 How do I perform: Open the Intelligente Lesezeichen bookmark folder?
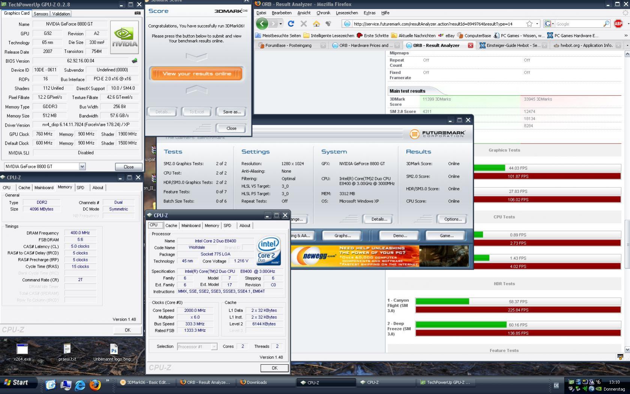329,35
